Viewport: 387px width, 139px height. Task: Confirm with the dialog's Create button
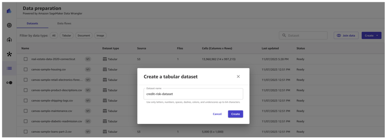[x=235, y=114]
